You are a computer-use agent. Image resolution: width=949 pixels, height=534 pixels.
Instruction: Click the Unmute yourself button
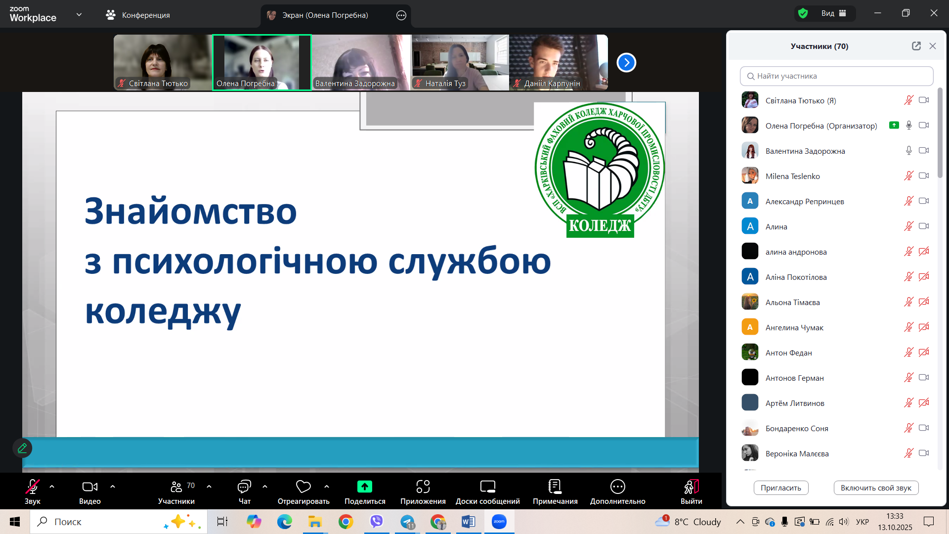tap(875, 488)
